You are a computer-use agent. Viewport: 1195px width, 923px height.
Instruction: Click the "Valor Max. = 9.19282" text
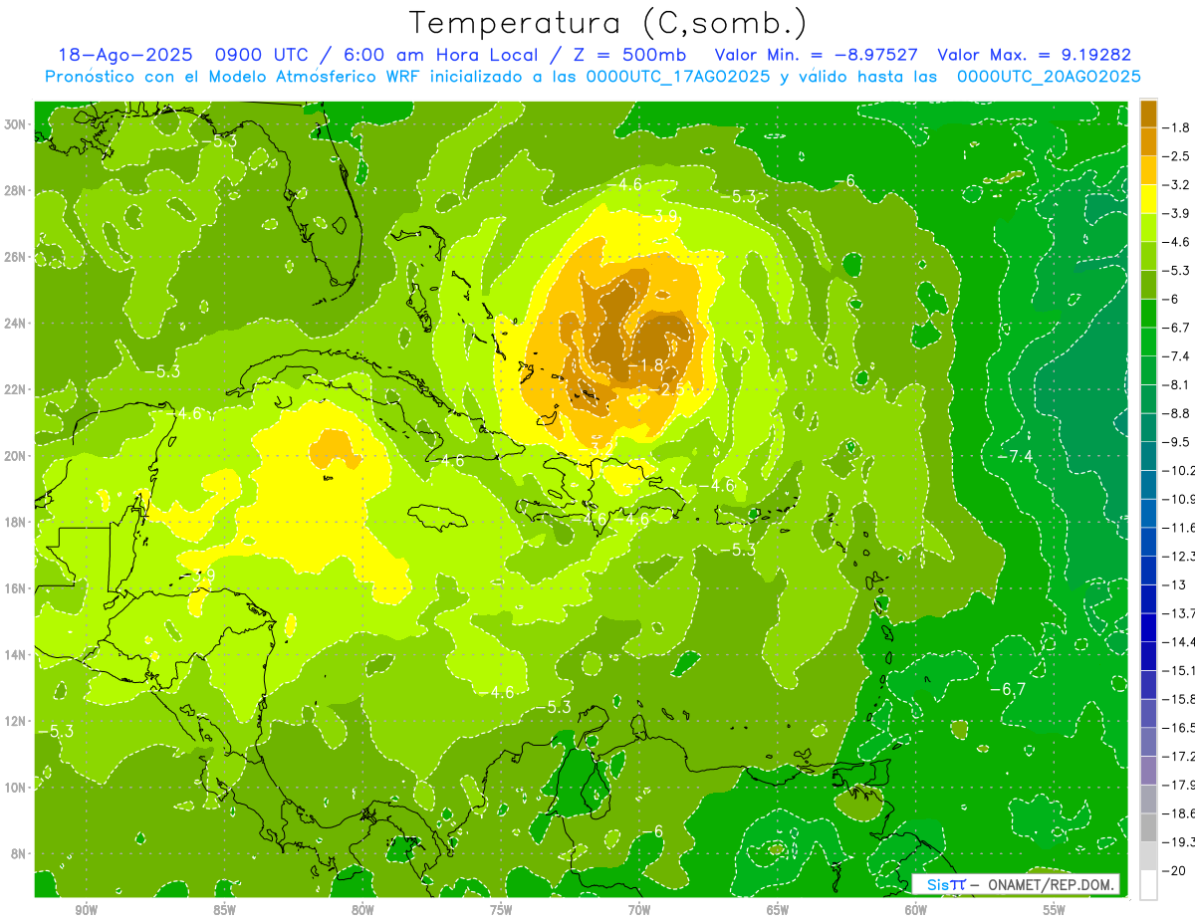click(x=1035, y=56)
